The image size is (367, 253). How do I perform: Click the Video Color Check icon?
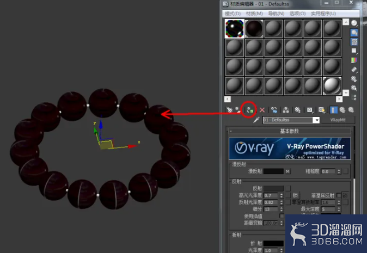(x=354, y=60)
